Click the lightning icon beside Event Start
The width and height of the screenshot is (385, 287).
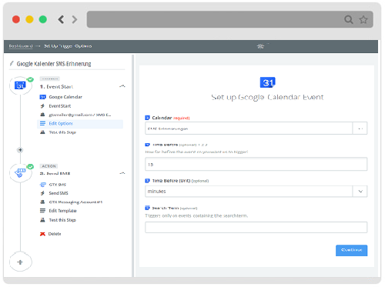coord(42,106)
